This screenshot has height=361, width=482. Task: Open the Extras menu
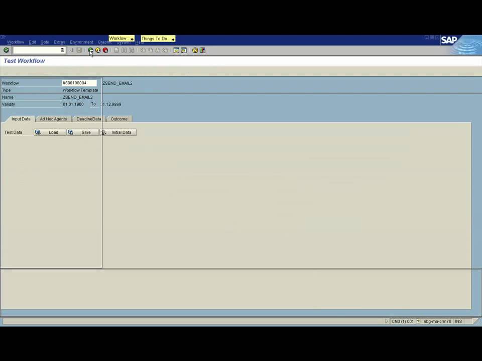point(59,42)
